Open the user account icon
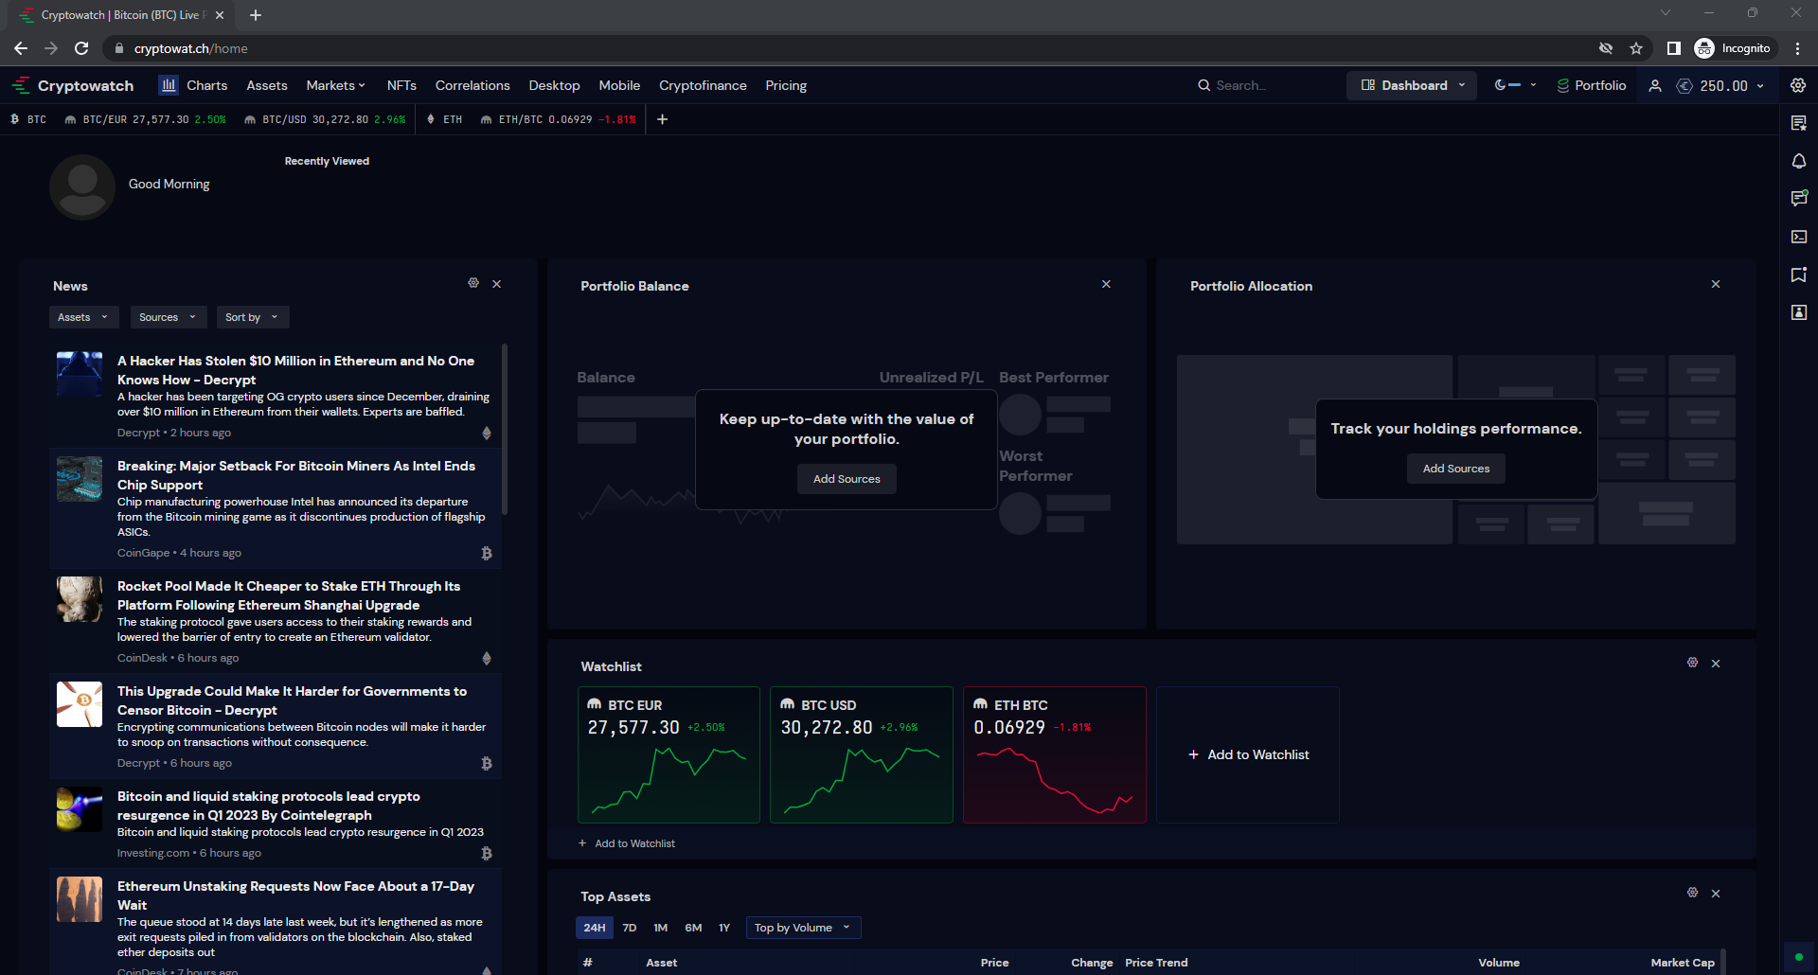 (1655, 85)
